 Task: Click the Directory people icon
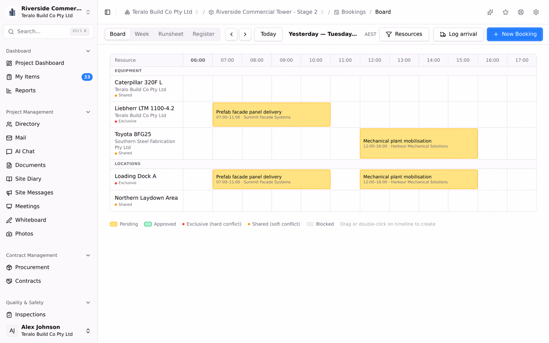[x=9, y=124]
